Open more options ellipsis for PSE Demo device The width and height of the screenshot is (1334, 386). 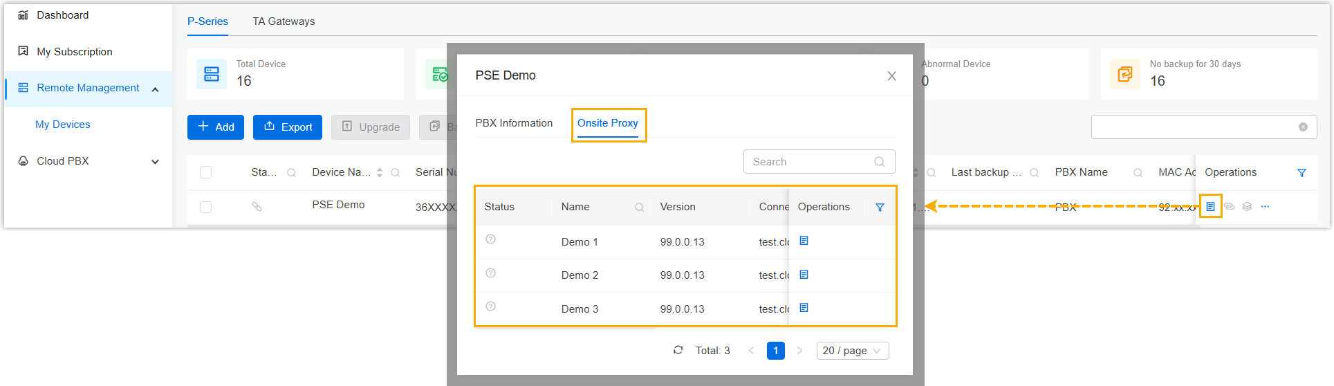[1265, 206]
